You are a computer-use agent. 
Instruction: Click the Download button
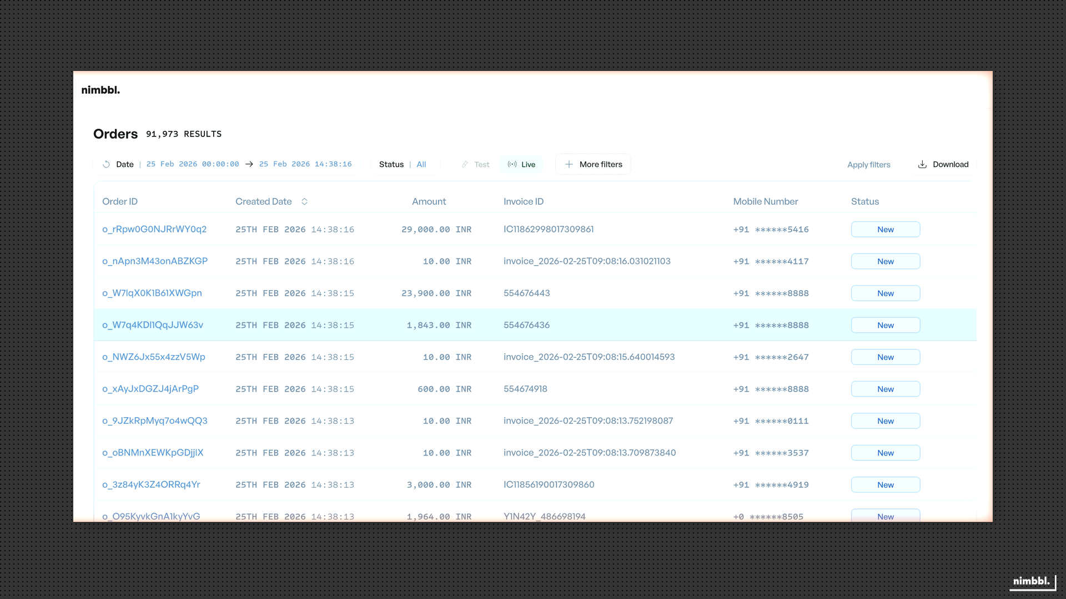click(x=951, y=164)
